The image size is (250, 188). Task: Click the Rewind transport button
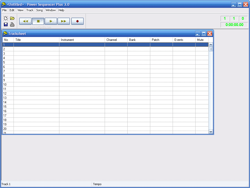click(25, 21)
